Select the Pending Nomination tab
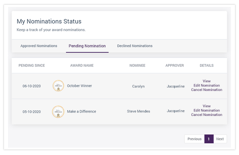Screen dimensions: 239x155 [87, 46]
